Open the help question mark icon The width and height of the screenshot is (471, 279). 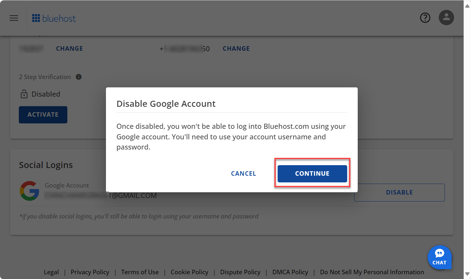425,18
